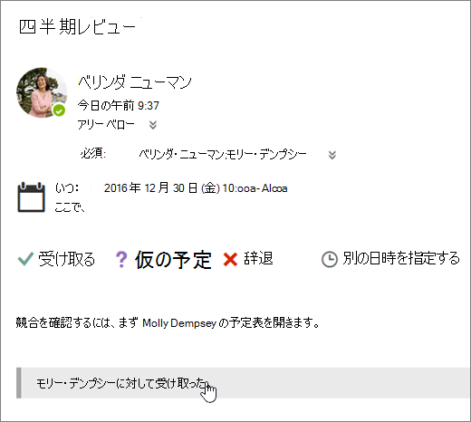Click the date 2016年 12月 30日 (金) text
This screenshot has width=471, height=422.
pos(161,188)
